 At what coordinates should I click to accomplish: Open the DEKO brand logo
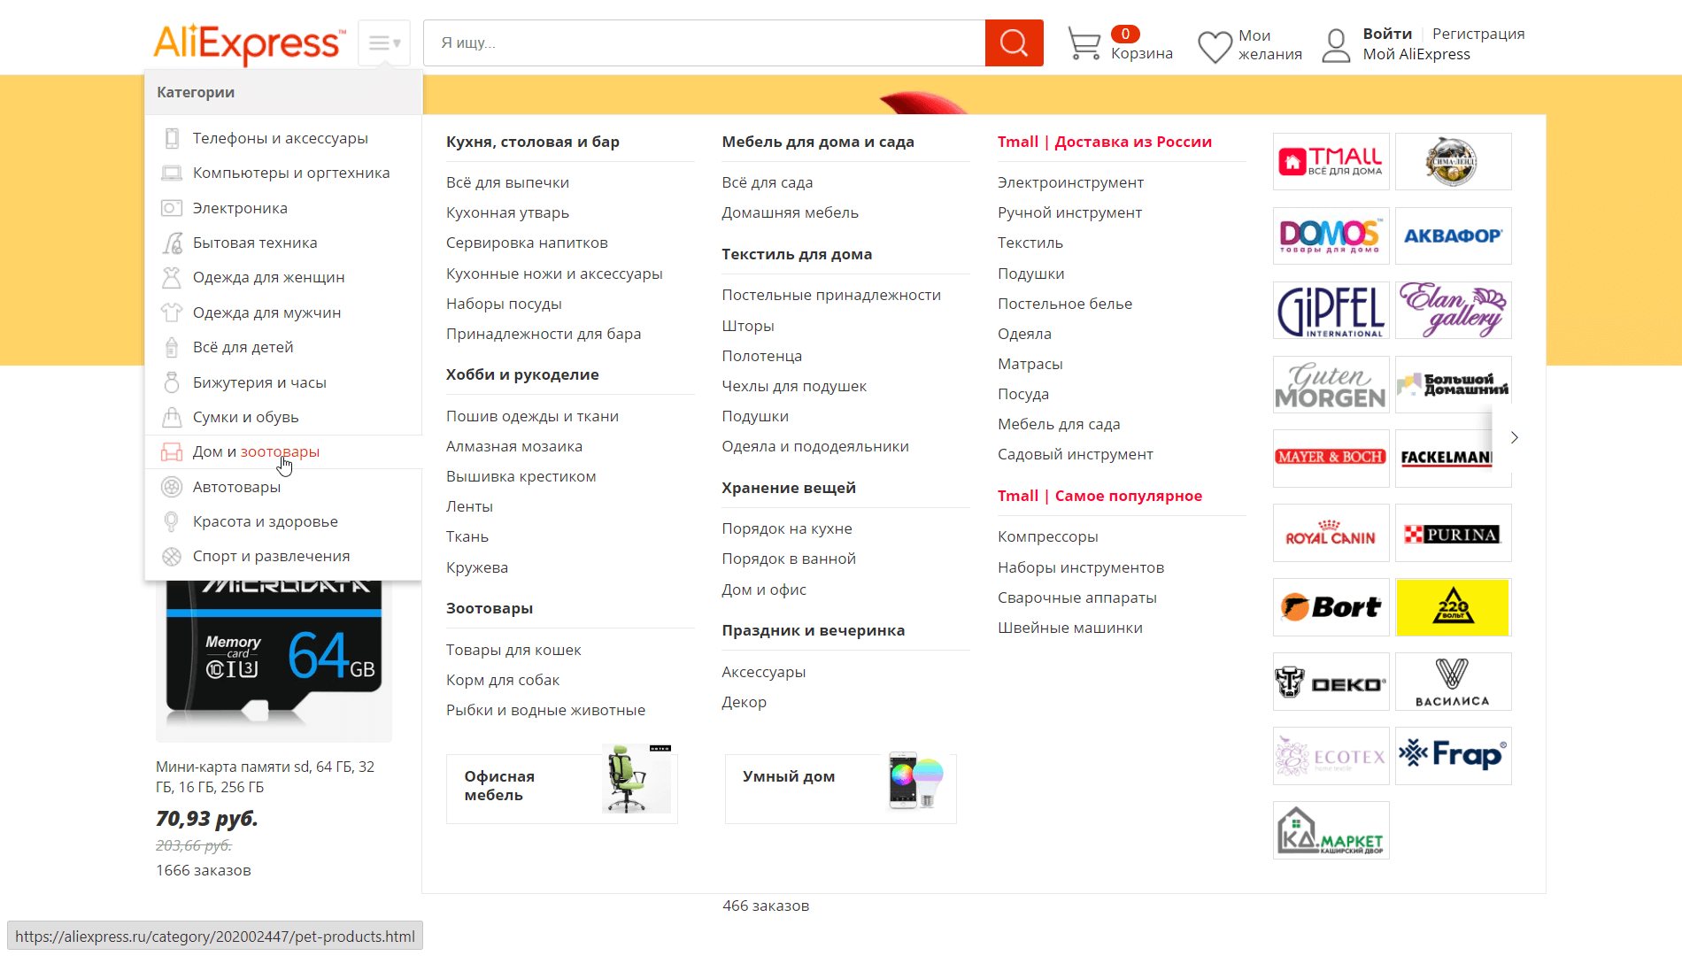click(x=1331, y=682)
